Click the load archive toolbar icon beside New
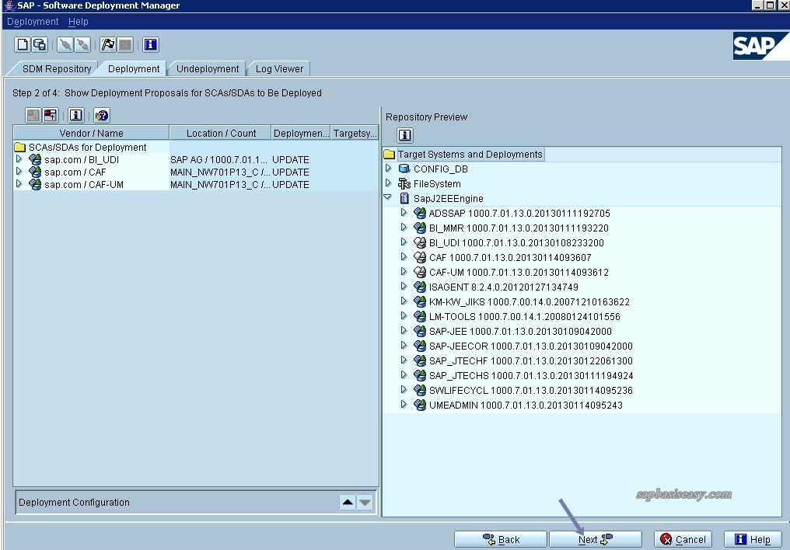This screenshot has width=790, height=550. click(40, 44)
